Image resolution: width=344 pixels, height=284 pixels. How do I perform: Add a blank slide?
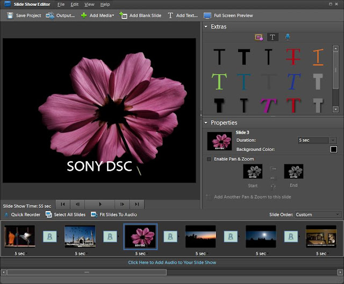[x=140, y=16]
